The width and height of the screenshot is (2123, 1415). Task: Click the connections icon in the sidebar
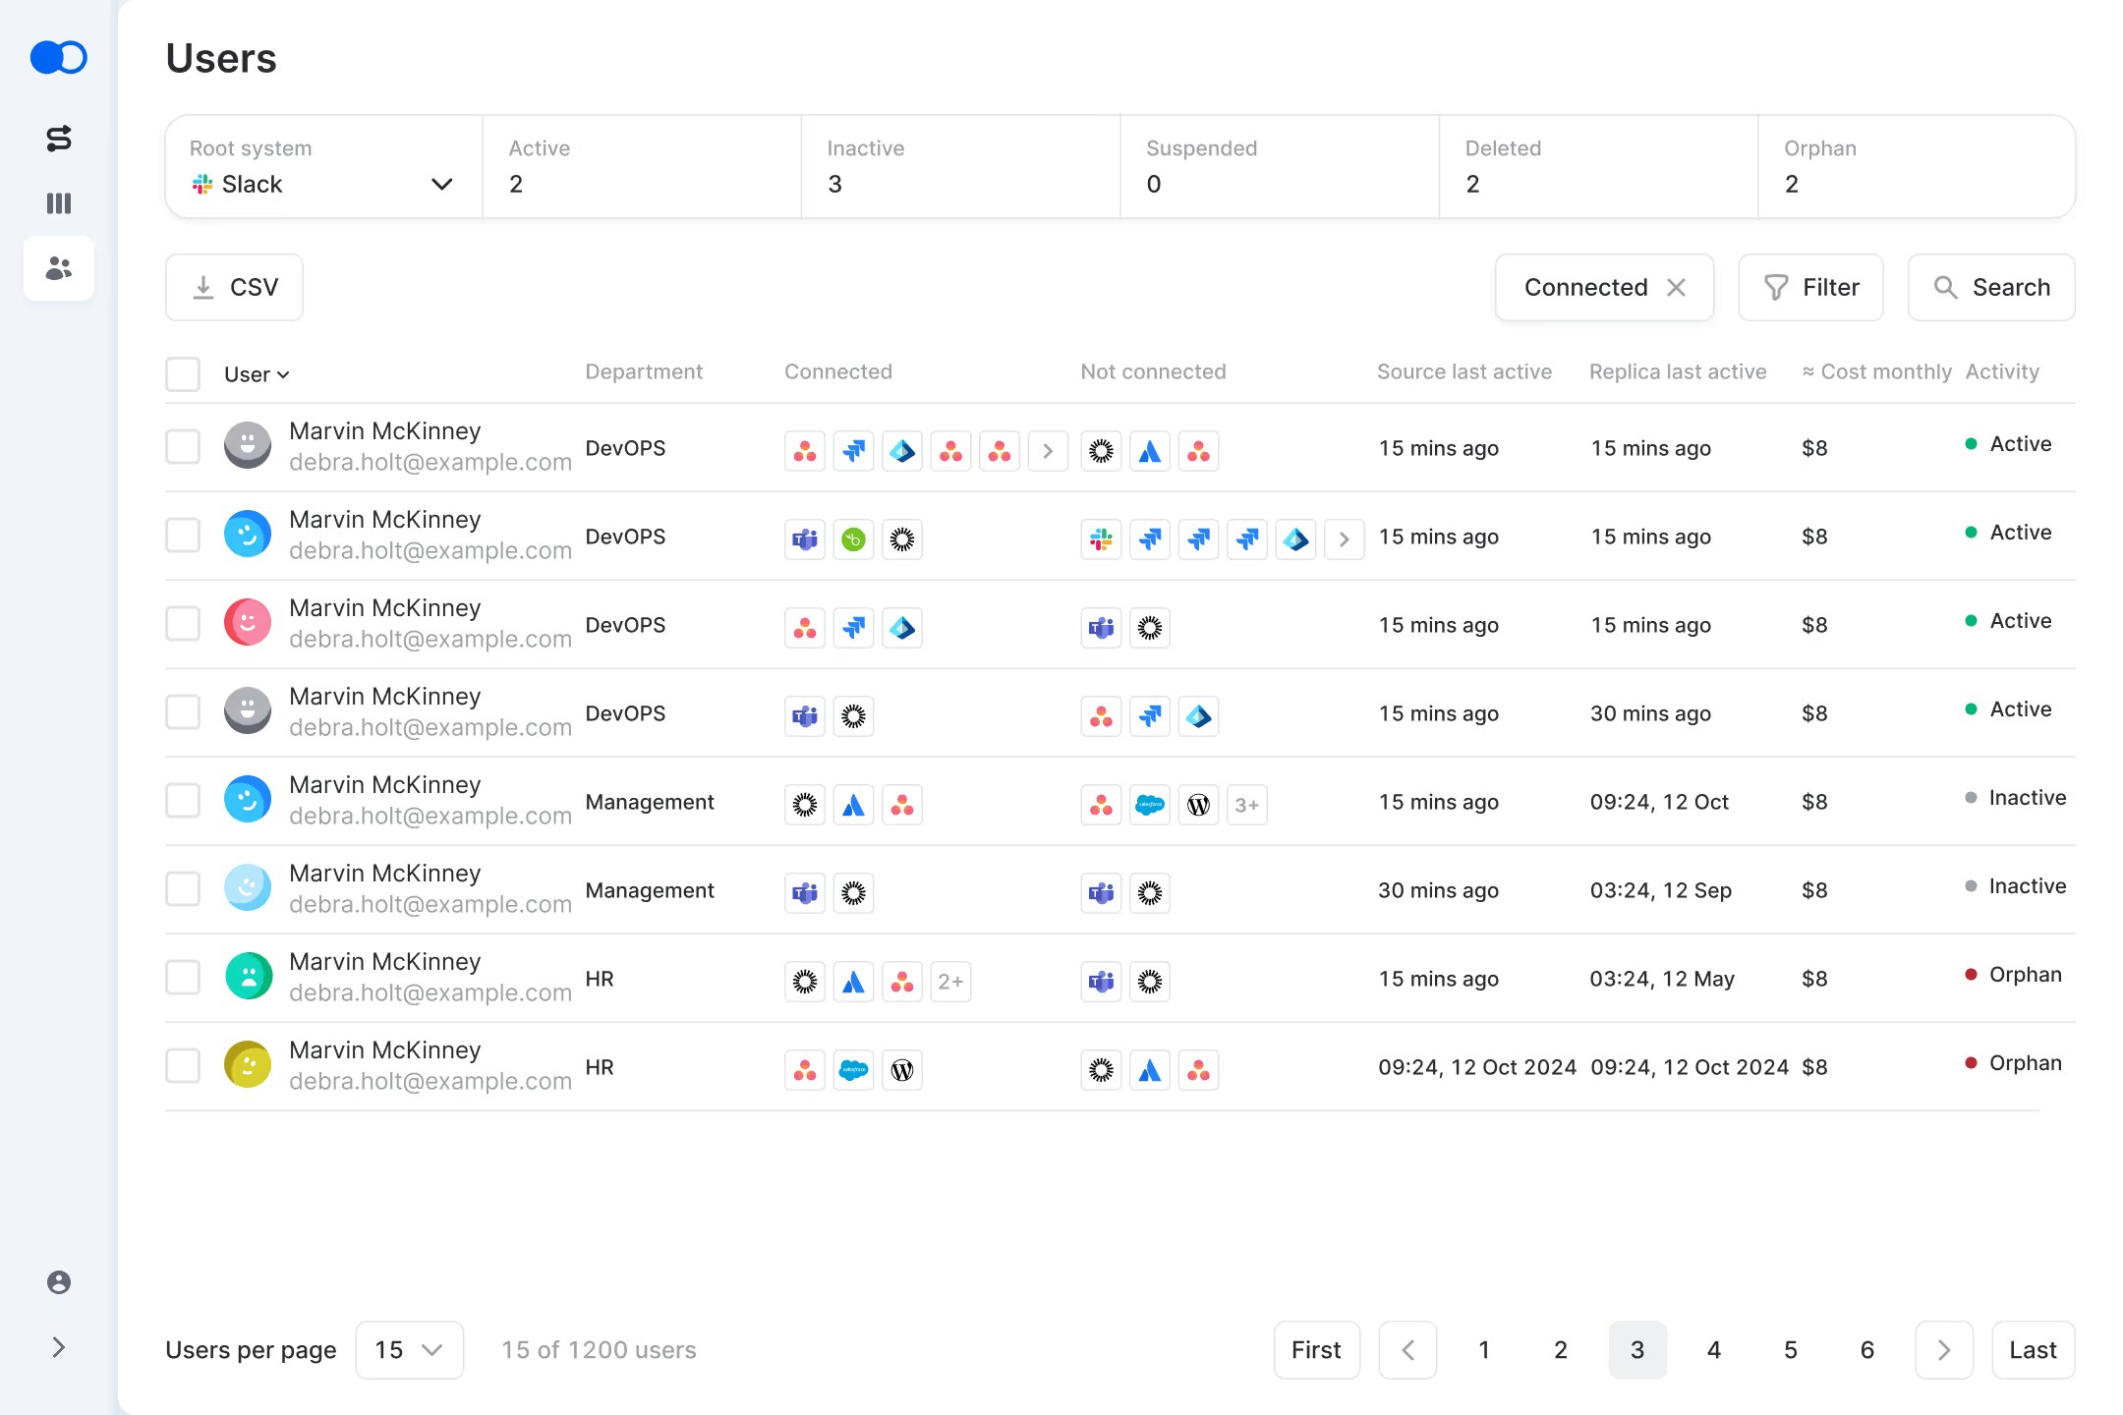[59, 139]
